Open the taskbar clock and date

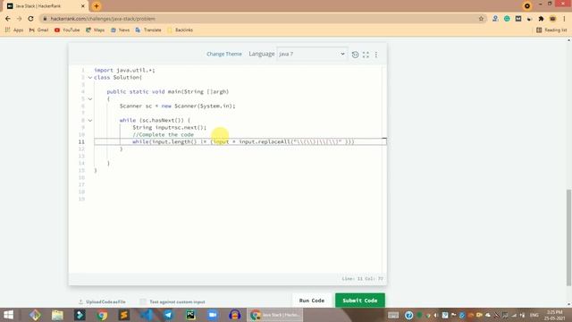coord(555,315)
